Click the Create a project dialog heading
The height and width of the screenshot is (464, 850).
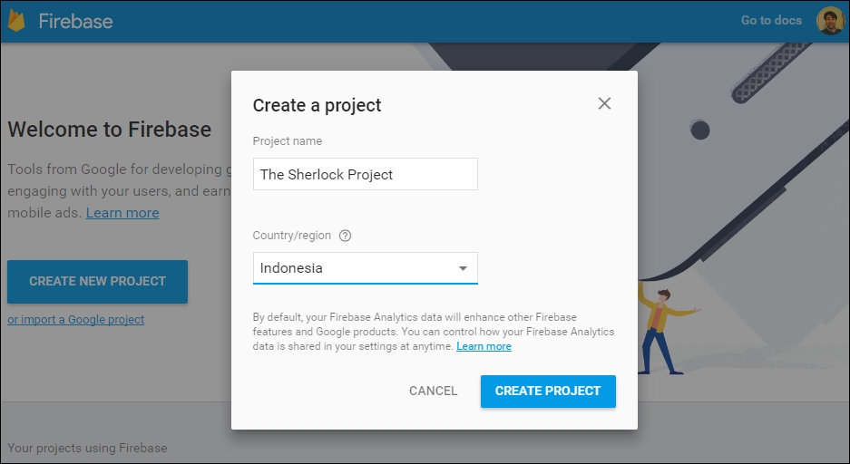[318, 105]
